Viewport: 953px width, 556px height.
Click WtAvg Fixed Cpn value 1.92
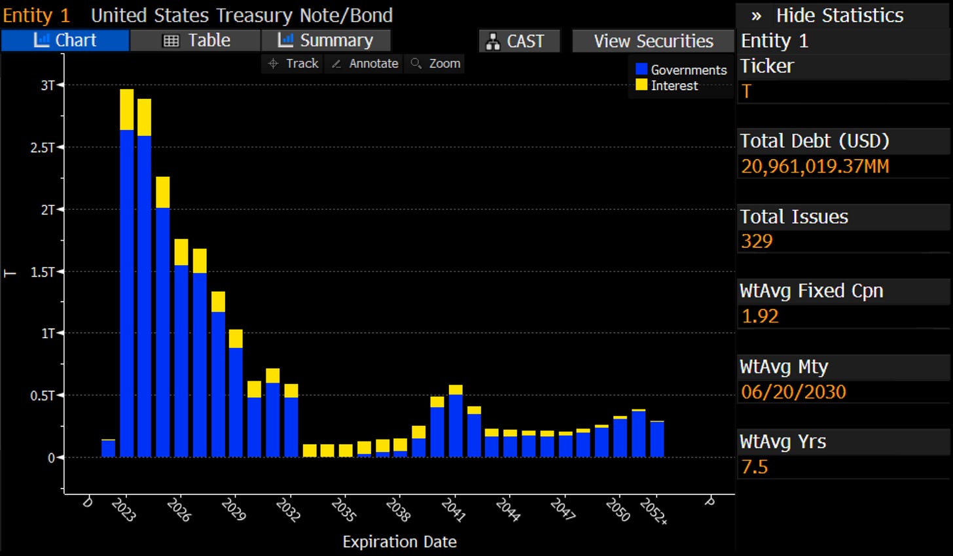pyautogui.click(x=760, y=317)
